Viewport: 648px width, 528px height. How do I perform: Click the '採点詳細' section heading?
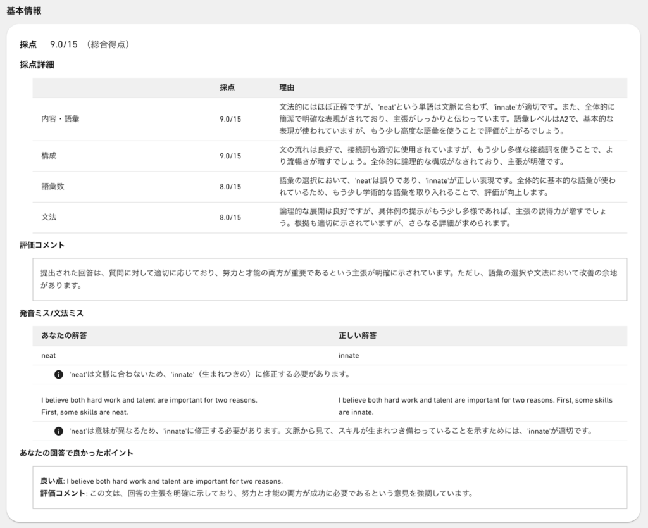(x=37, y=65)
